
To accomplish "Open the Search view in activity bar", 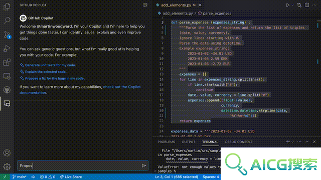I will (7, 20).
